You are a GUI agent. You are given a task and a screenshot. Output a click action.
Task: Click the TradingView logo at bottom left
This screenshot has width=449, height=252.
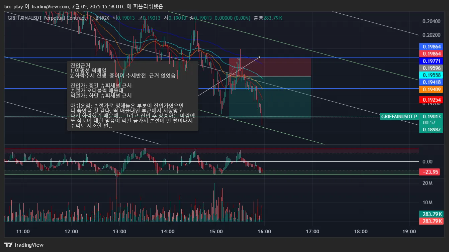24,245
